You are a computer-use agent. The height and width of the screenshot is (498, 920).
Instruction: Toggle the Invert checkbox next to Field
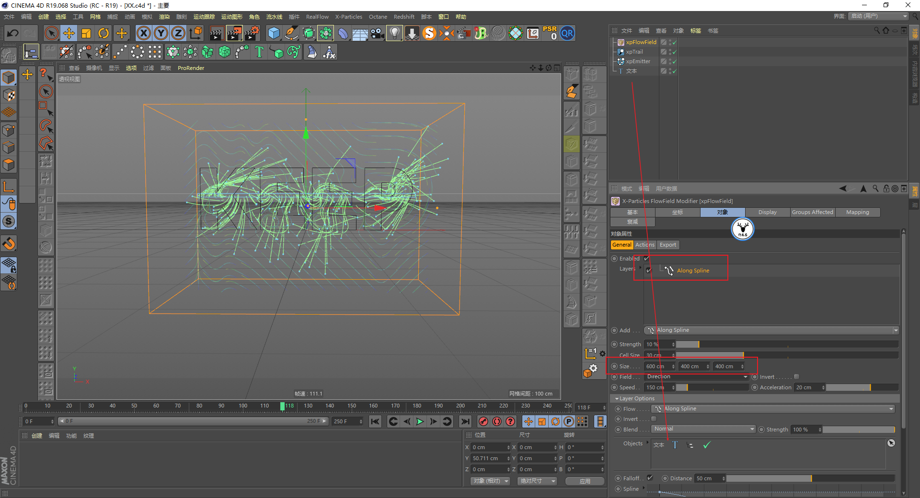(796, 377)
